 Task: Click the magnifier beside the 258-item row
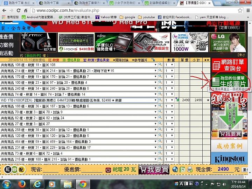click(160, 129)
